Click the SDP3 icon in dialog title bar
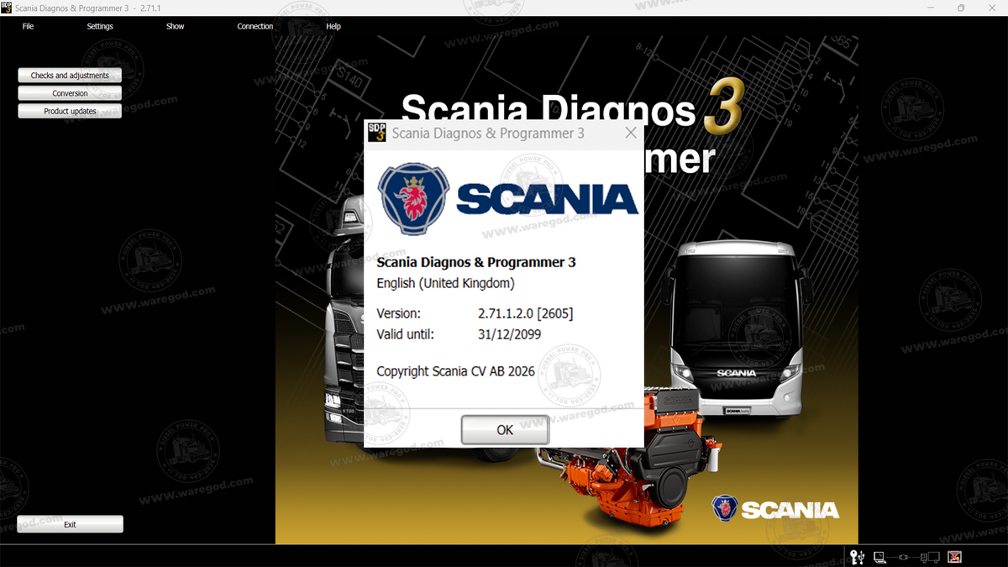 pyautogui.click(x=377, y=132)
